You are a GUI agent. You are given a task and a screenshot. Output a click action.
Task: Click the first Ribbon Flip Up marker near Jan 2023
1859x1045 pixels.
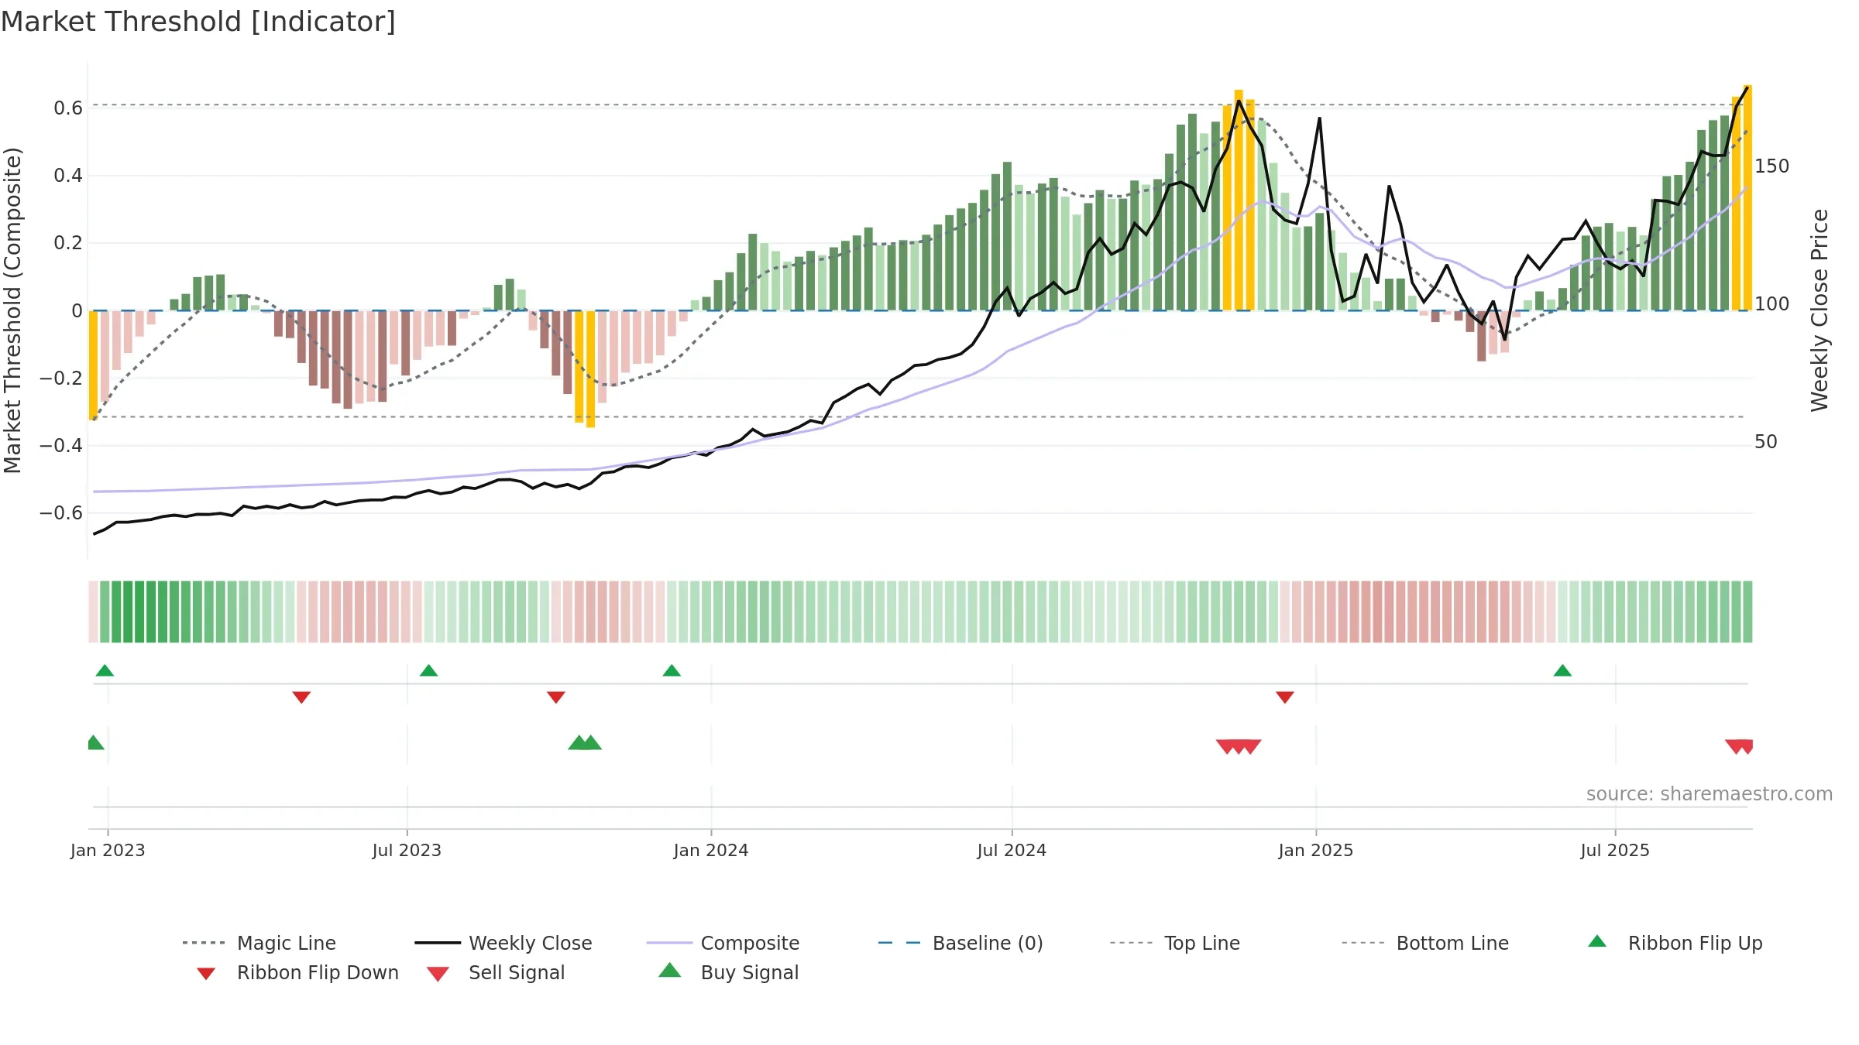point(105,670)
